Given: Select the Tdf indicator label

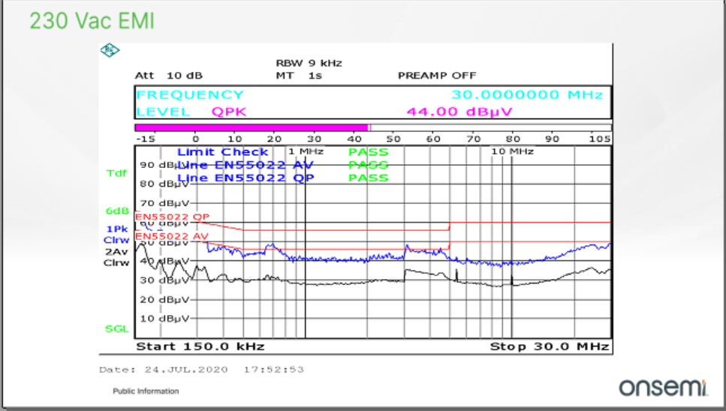Looking at the screenshot, I should click(x=117, y=173).
